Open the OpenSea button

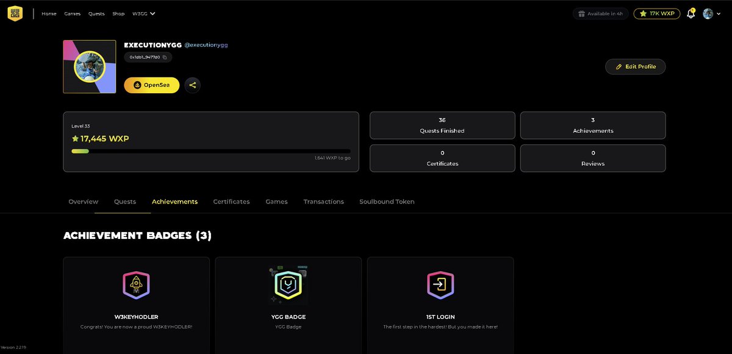pos(152,85)
